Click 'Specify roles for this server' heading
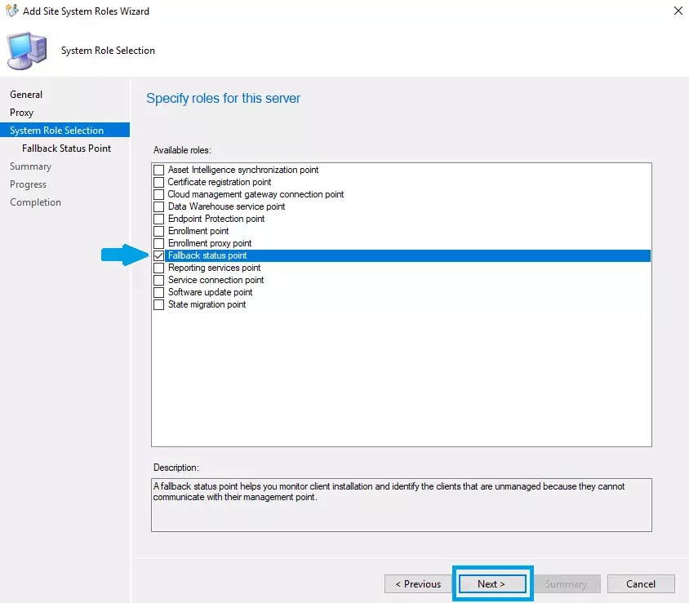689x603 pixels. pyautogui.click(x=223, y=99)
